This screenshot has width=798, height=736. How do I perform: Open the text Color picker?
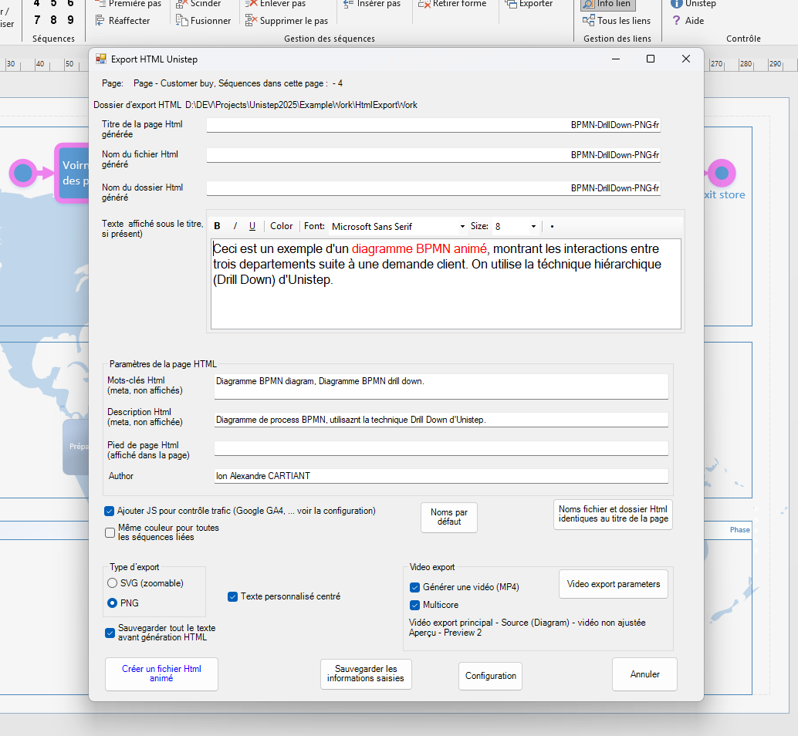point(281,226)
